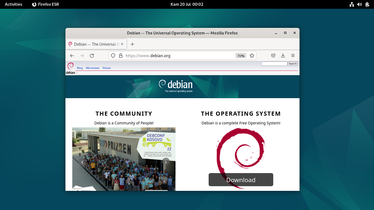Click the Search button on Debian site

pyautogui.click(x=293, y=64)
